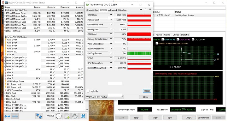Screen dimensions: 227x121
Task: Open the PerfCap Reason dropdown
Action: tap(111, 53)
